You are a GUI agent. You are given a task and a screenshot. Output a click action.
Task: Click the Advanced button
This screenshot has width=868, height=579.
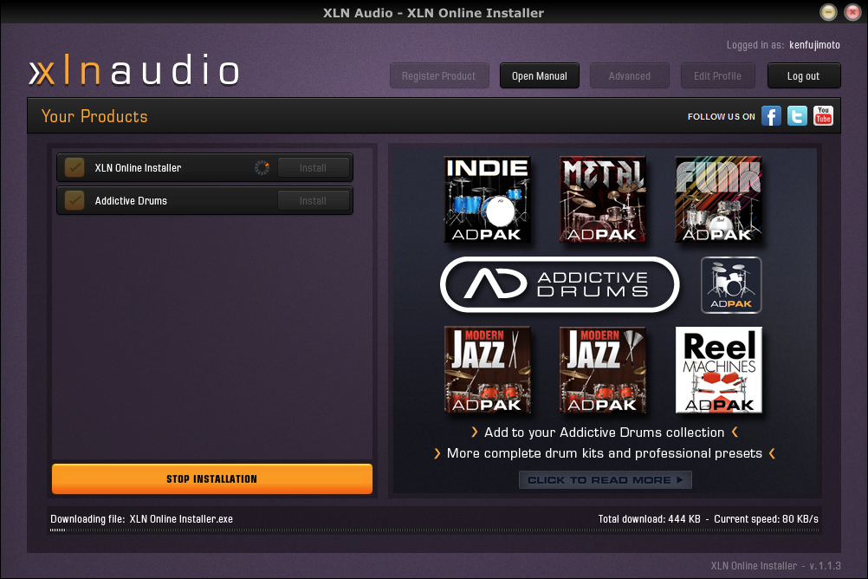(630, 76)
